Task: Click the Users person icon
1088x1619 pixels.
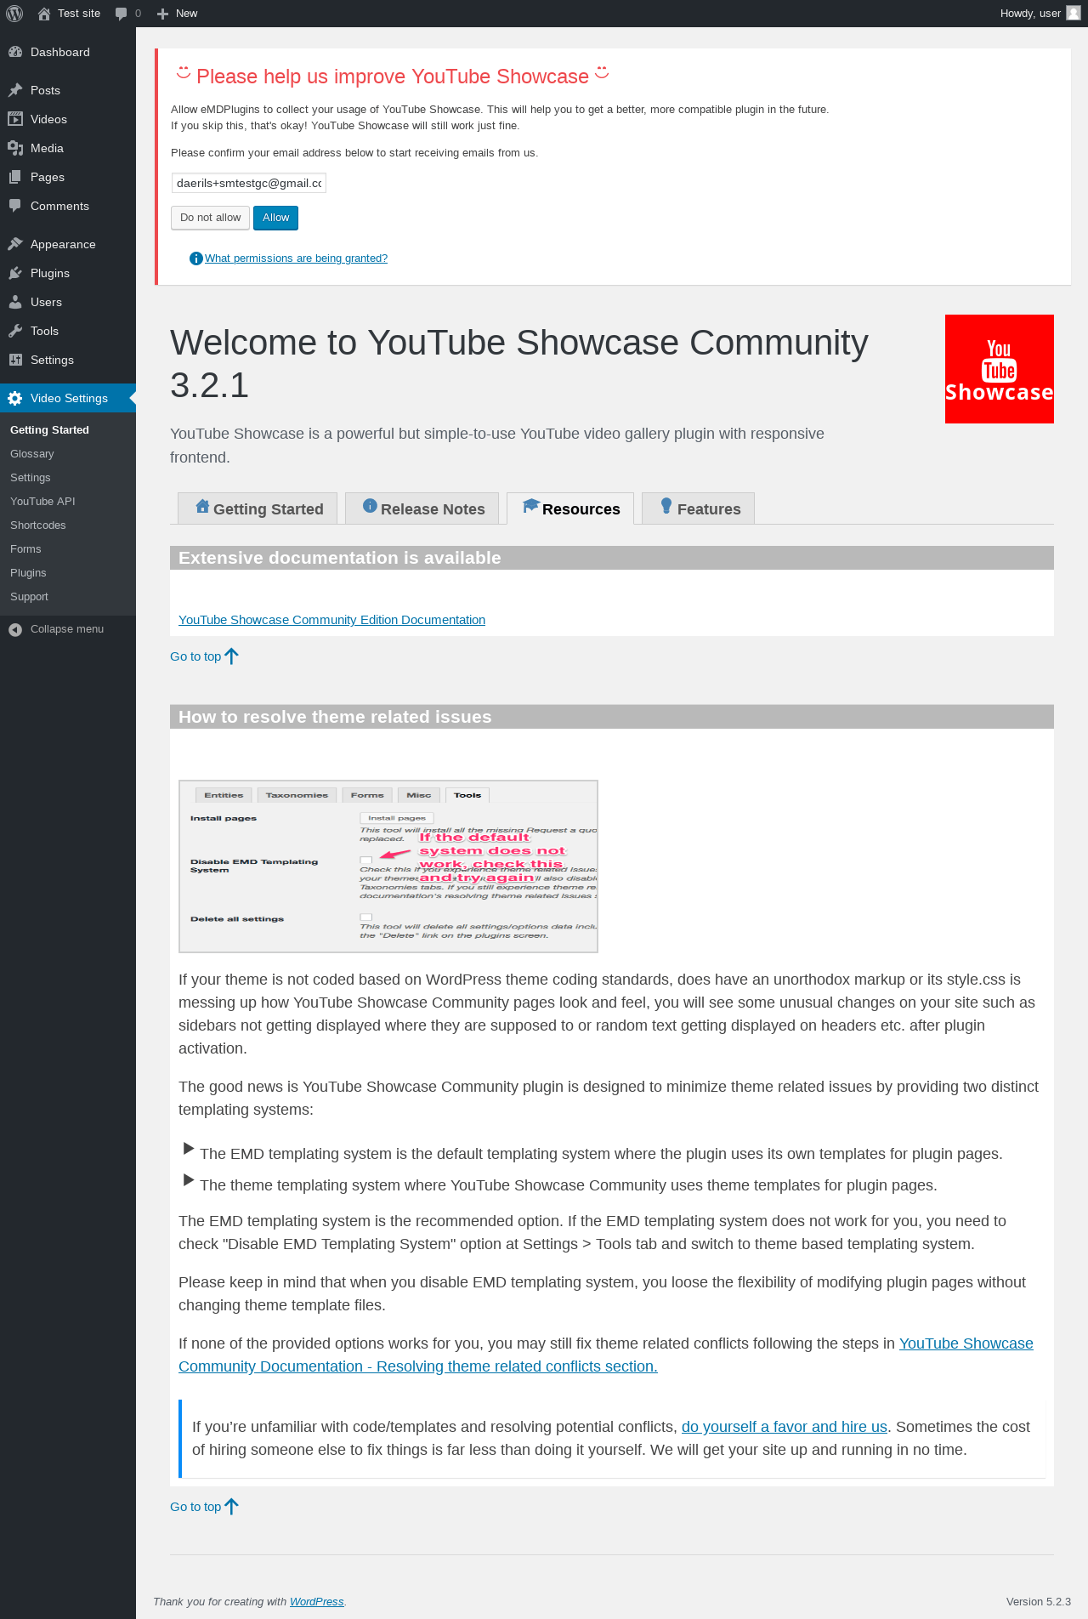Action: click(15, 302)
